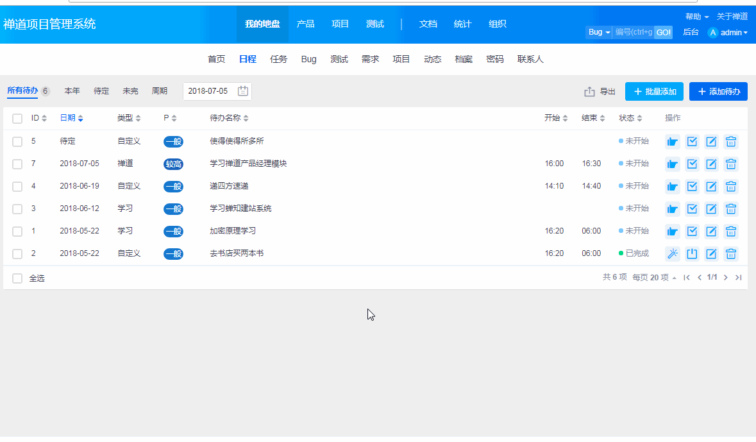Select checkbox for todo 去书店买两本书
Image resolution: width=756 pixels, height=442 pixels.
point(17,254)
